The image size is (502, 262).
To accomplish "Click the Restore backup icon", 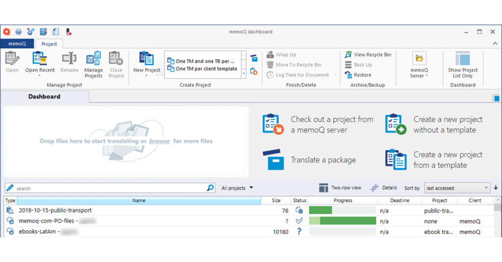I will [x=349, y=75].
